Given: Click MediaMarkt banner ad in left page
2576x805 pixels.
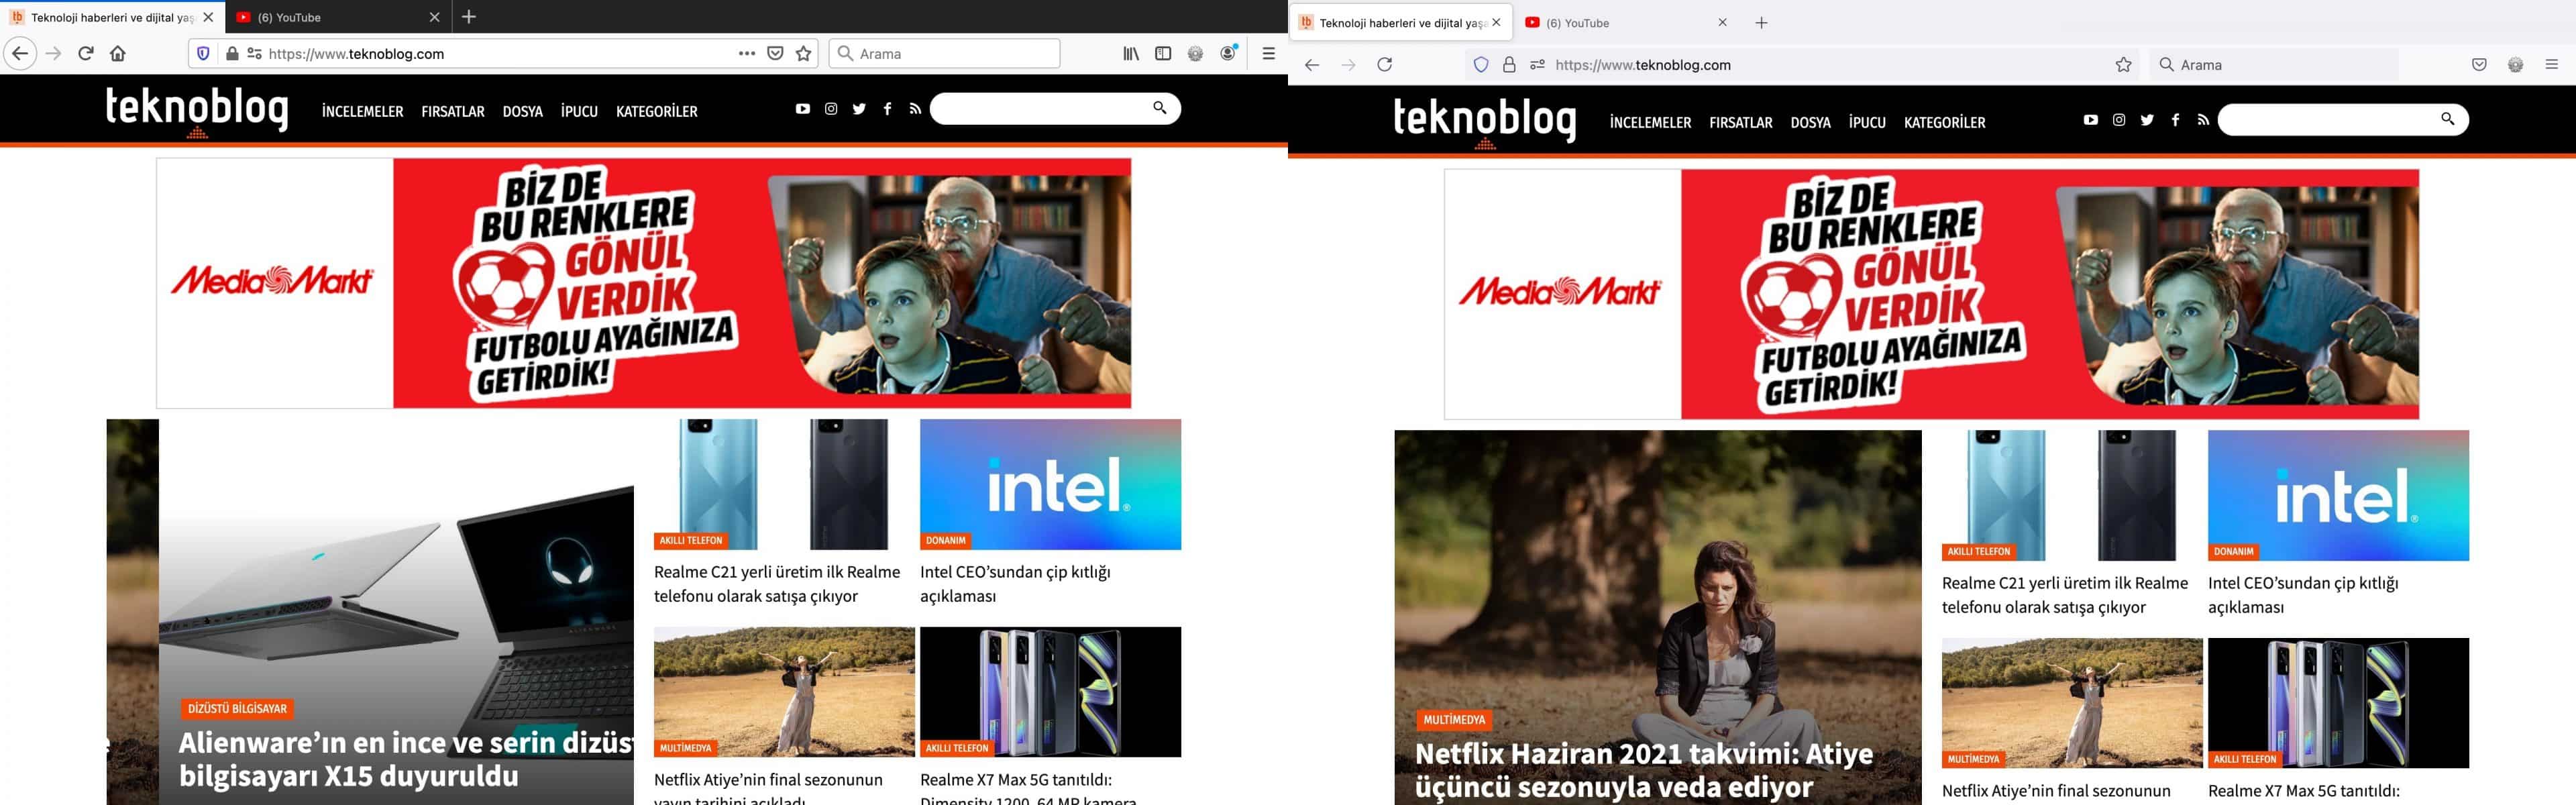Looking at the screenshot, I should click(x=644, y=283).
